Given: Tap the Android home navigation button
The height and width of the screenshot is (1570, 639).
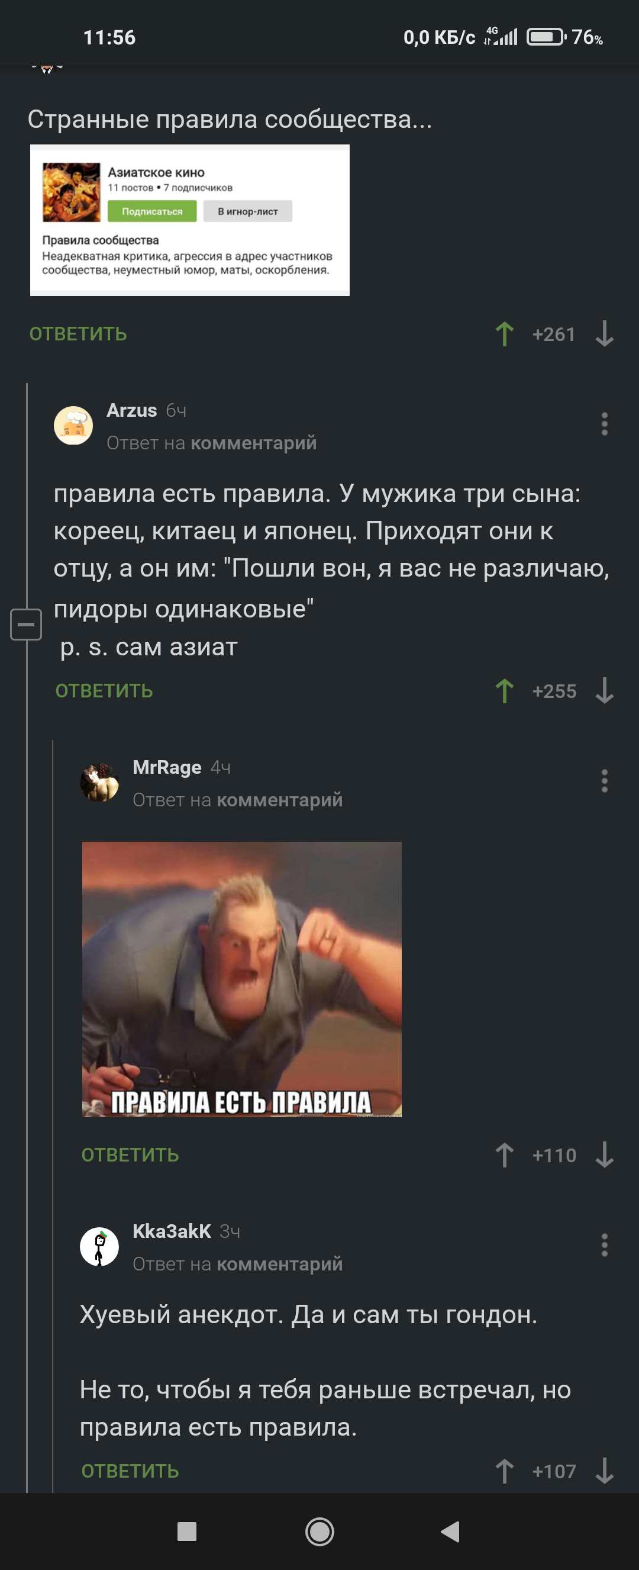Looking at the screenshot, I should tap(319, 1532).
